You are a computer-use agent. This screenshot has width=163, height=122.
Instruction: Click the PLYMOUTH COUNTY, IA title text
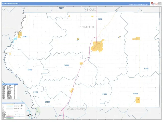[11, 4]
